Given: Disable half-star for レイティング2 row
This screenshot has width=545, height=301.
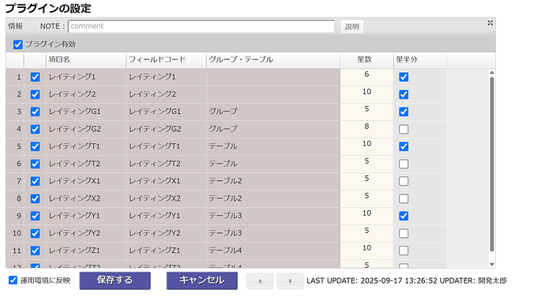Looking at the screenshot, I should (404, 94).
